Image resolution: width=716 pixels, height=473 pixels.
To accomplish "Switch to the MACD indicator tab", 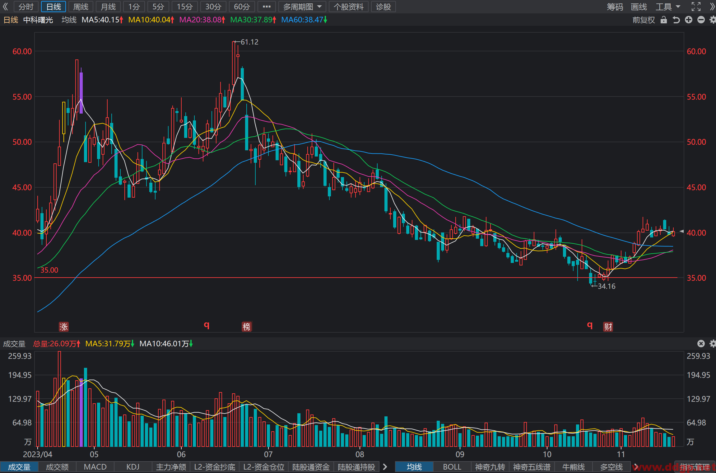I will (95, 467).
